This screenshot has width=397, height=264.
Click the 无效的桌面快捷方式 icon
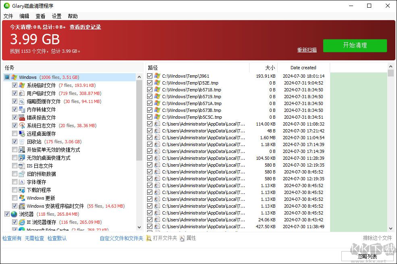(x=22, y=158)
